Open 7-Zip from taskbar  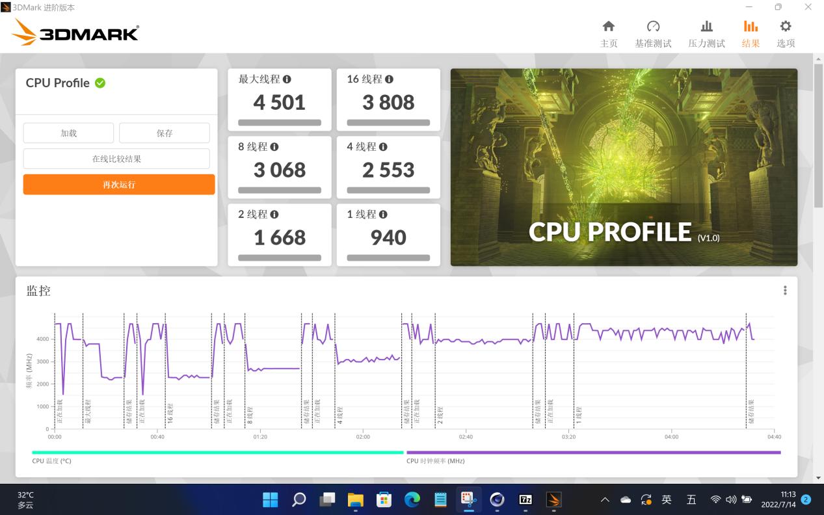tap(525, 499)
